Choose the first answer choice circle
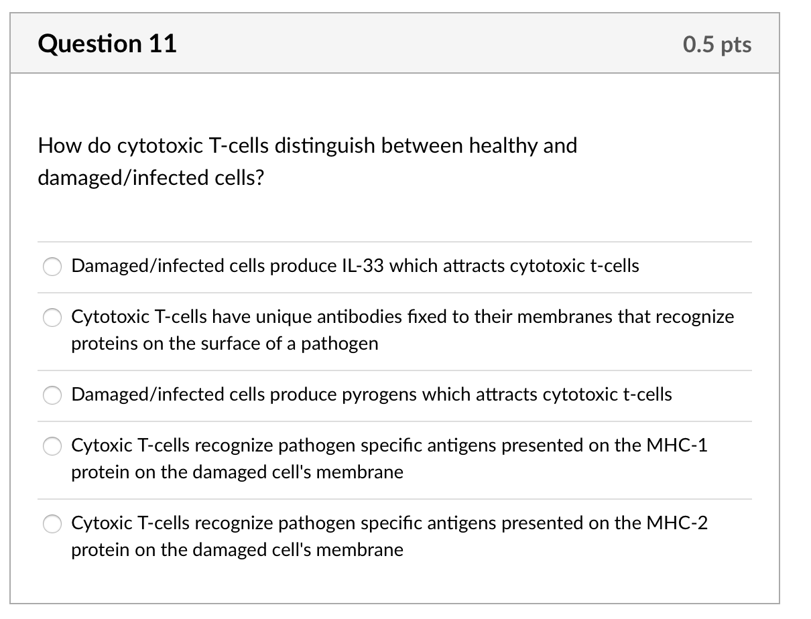The width and height of the screenshot is (811, 619). (x=52, y=267)
